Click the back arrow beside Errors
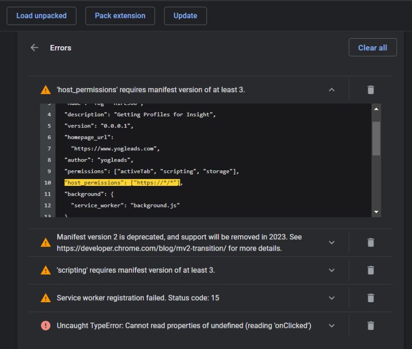 coord(34,47)
